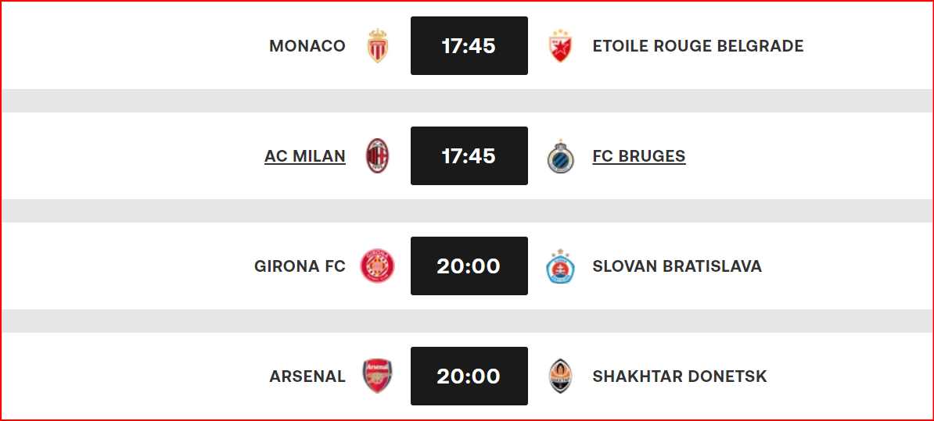Click the Arsenal club badge

(x=378, y=376)
